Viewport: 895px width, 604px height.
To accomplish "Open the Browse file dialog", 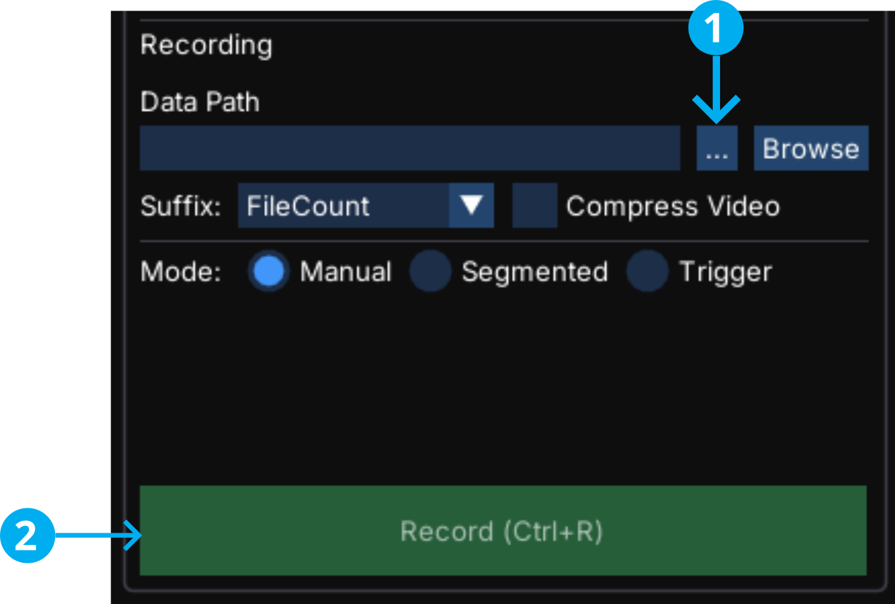I will [x=811, y=149].
